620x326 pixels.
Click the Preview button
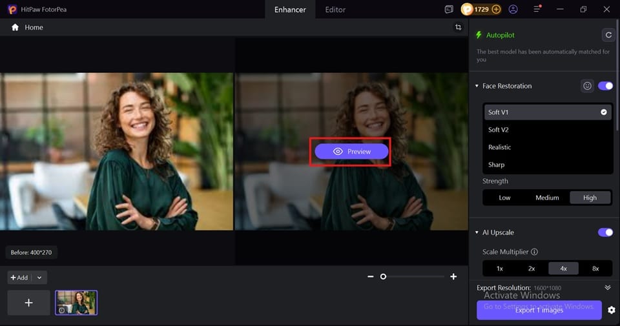pos(351,151)
